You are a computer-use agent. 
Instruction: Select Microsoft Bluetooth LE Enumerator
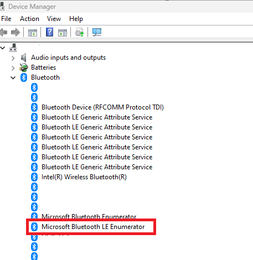point(93,227)
